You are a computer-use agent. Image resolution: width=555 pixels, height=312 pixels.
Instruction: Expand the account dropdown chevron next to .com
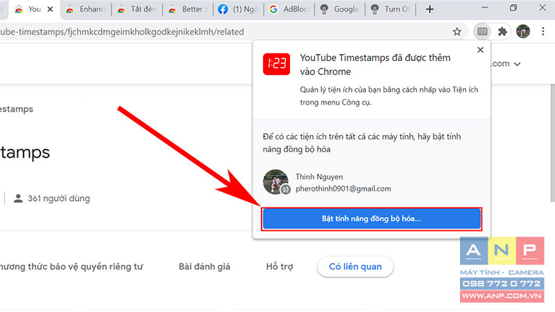click(517, 64)
